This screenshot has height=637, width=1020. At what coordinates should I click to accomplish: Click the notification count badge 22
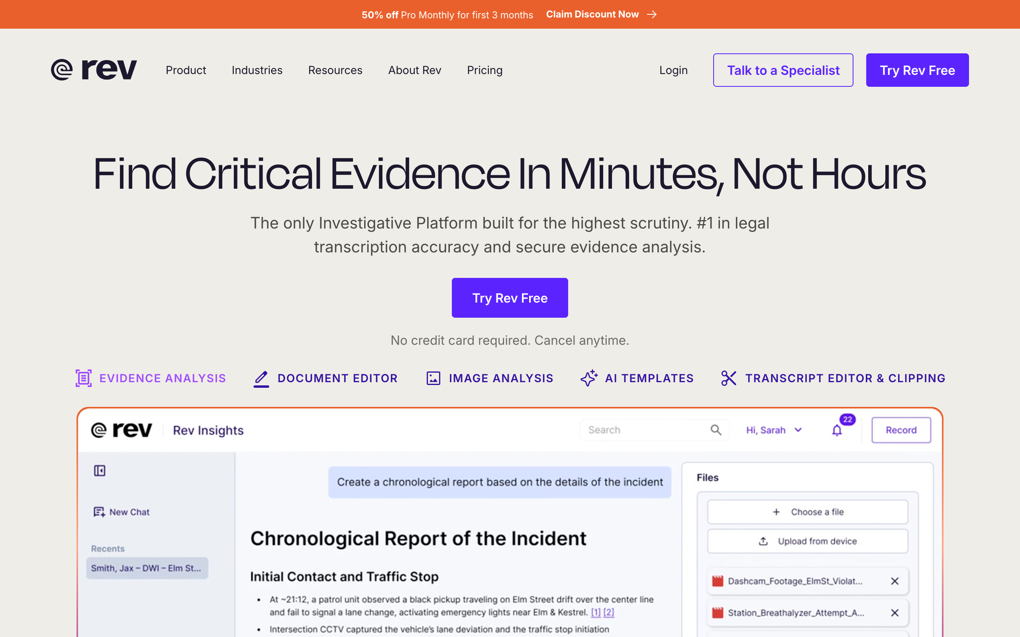coord(847,420)
